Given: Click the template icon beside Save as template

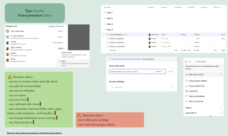Looking at the screenshot, I should (x=187, y=96).
